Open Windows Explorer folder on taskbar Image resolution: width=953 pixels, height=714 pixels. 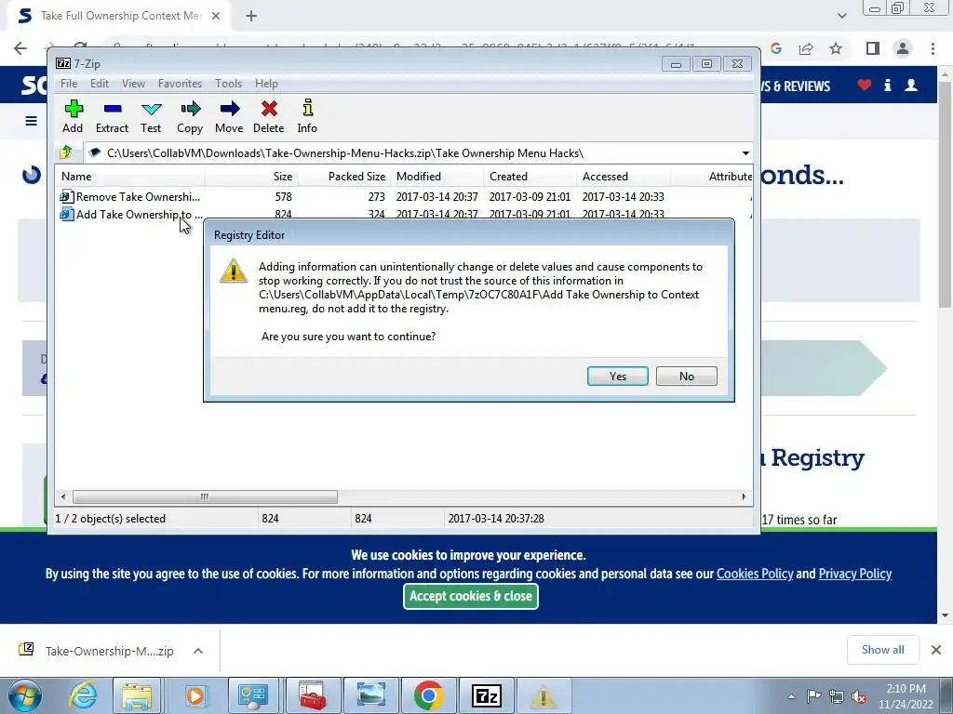tap(137, 695)
